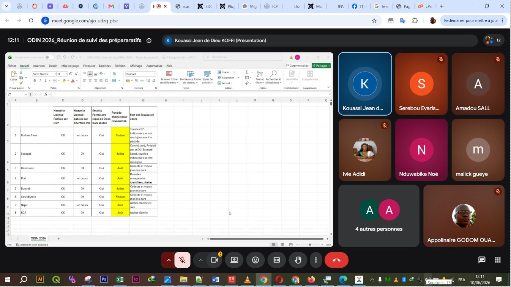Click the present screen button
This screenshot has height=287, width=511.
(234, 260)
